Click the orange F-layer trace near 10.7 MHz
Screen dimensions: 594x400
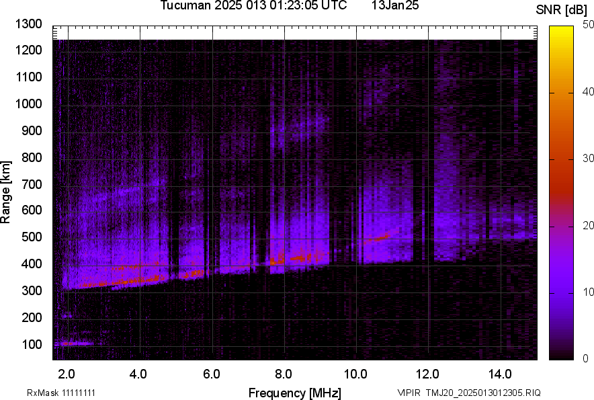click(x=379, y=237)
